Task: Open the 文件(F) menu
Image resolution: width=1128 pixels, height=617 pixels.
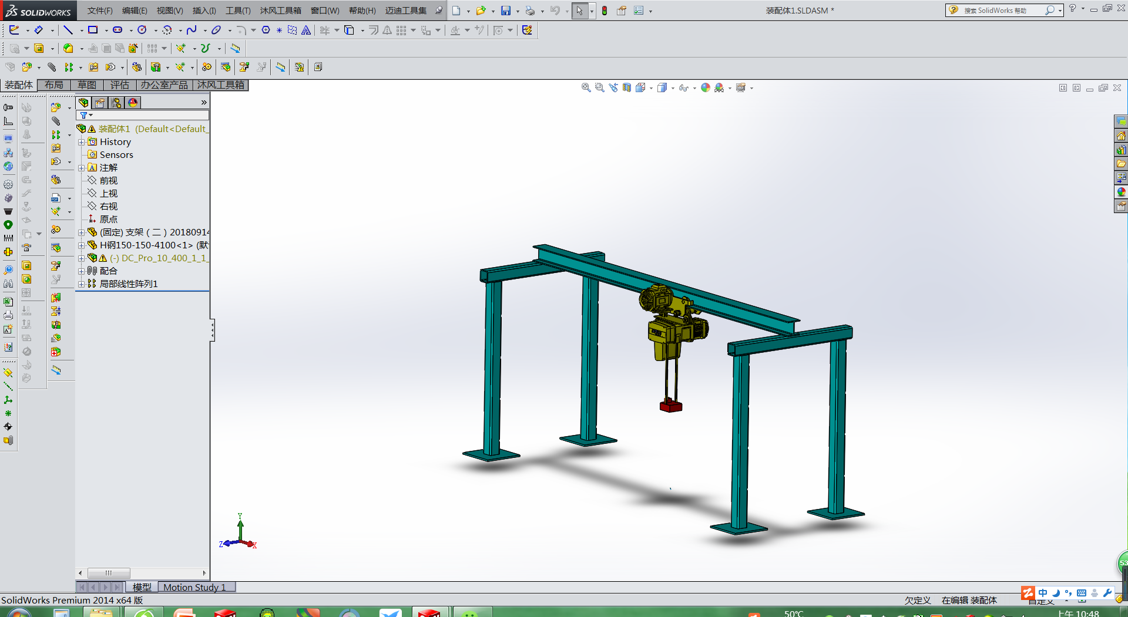Action: 100,11
